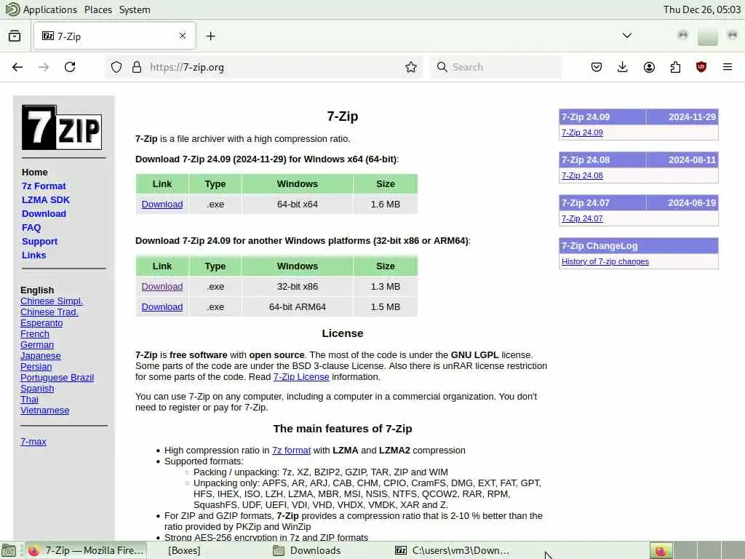The width and height of the screenshot is (745, 559).
Task: Open the Firefox hamburger menu
Action: click(x=728, y=67)
